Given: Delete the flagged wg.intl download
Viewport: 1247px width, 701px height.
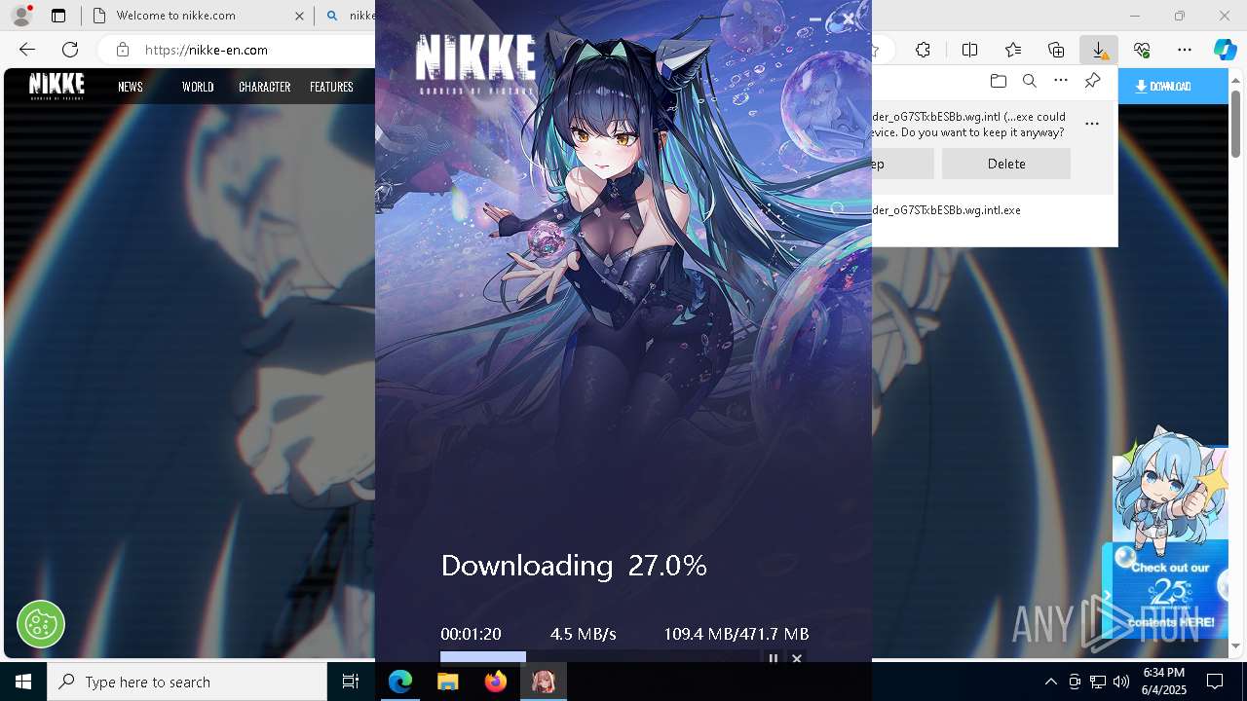Looking at the screenshot, I should tap(1006, 164).
